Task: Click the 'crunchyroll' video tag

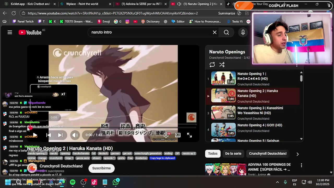Action: click(56, 158)
